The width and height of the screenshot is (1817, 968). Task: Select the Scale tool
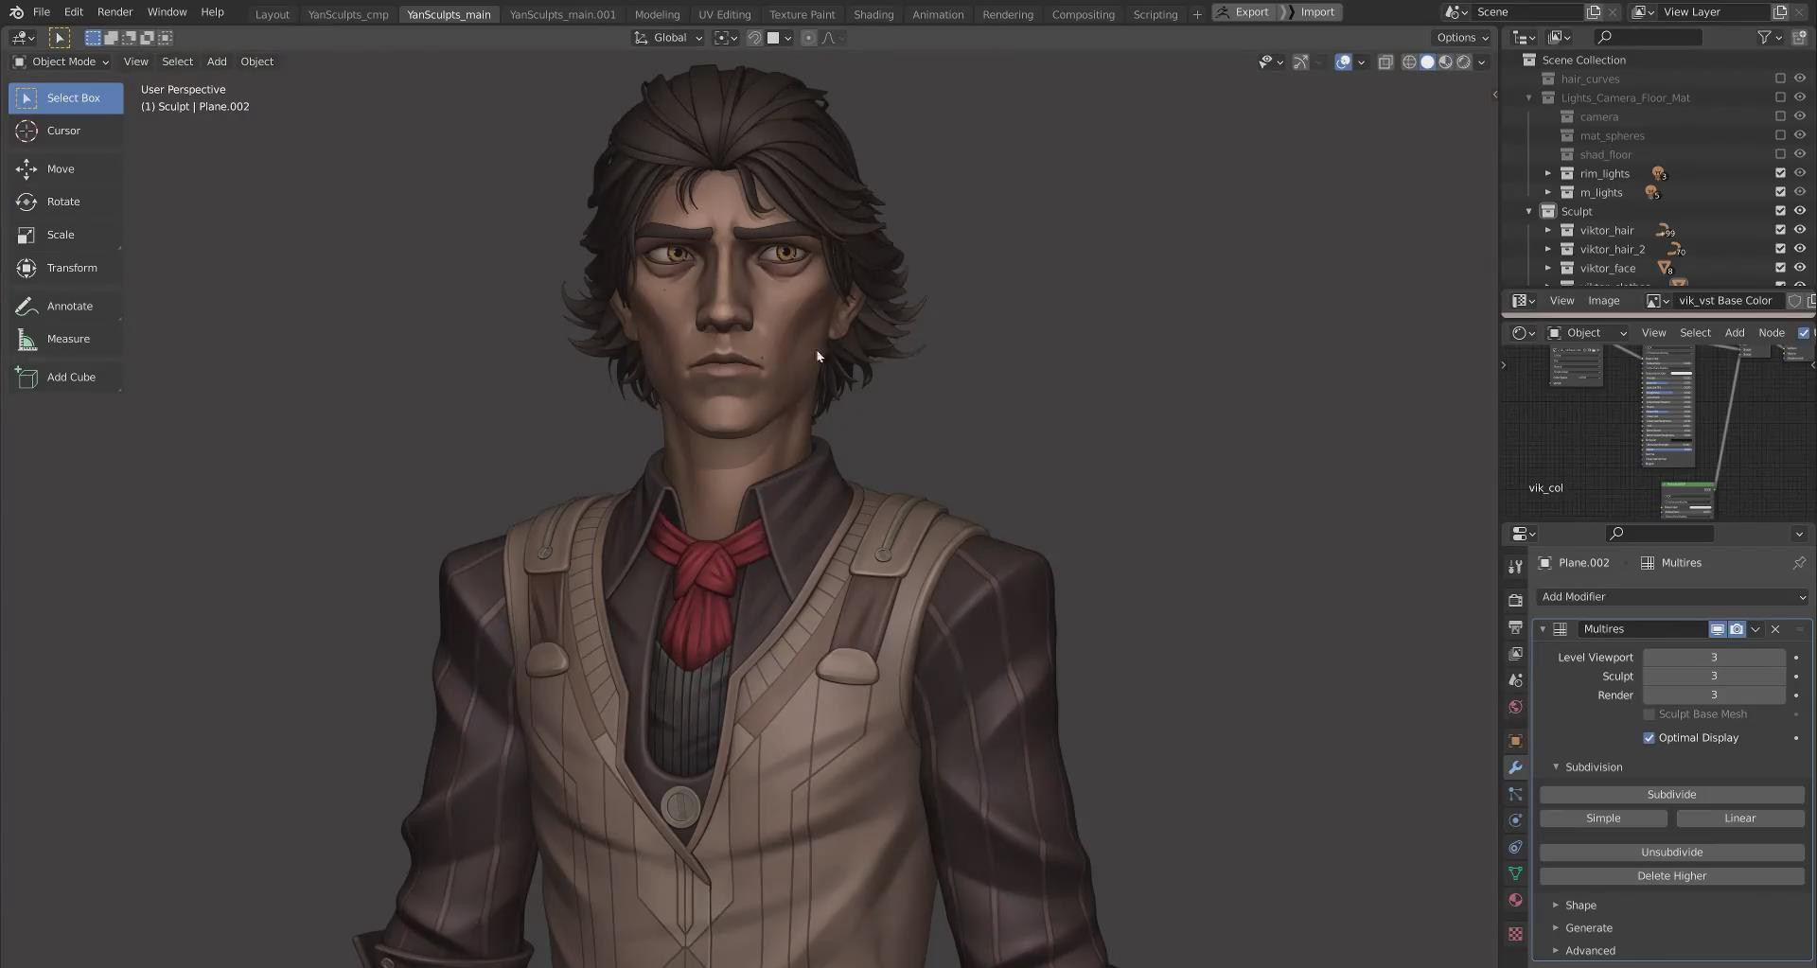pos(61,235)
